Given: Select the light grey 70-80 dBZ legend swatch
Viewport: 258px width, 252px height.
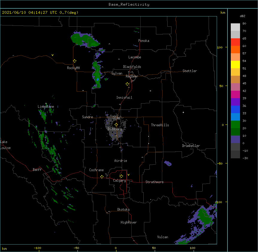Looking at the screenshot, I should click(x=235, y=27).
